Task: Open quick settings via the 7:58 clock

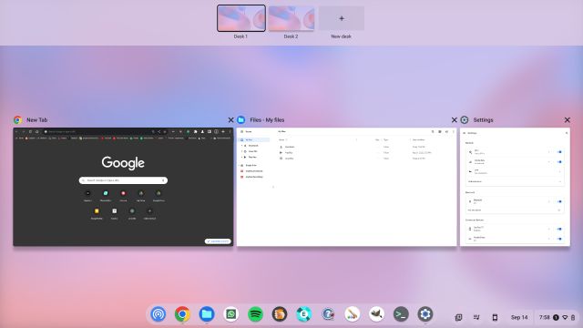Action: [x=545, y=317]
